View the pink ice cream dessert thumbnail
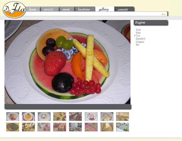The image size is (182, 141). (x=91, y=117)
